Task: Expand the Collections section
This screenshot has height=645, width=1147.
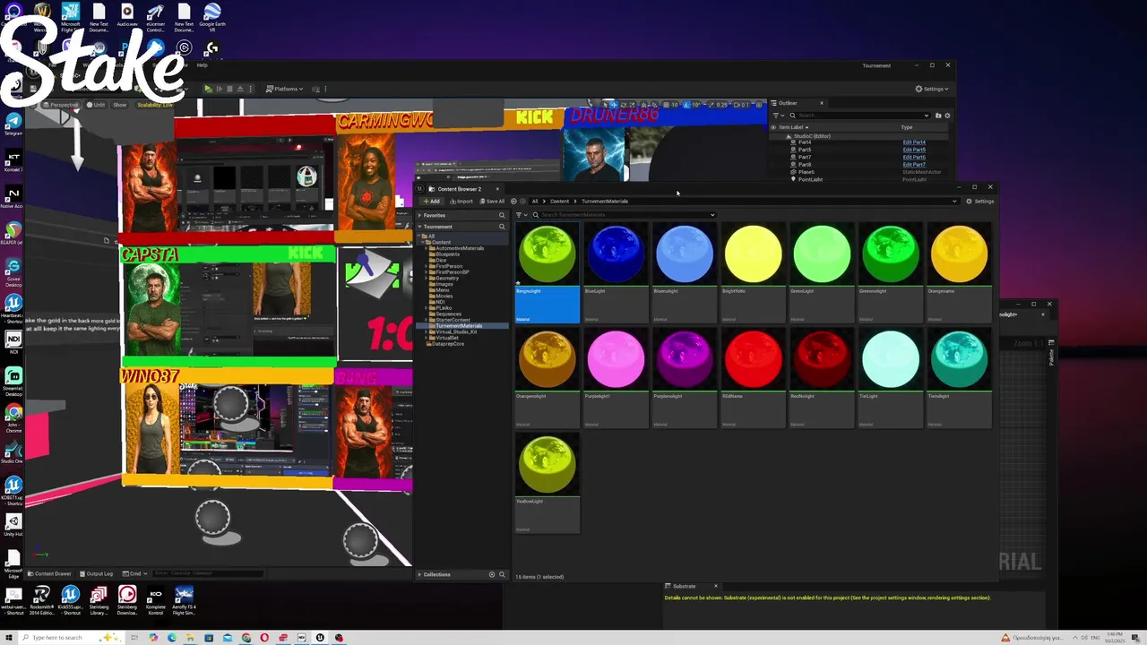Action: point(419,574)
